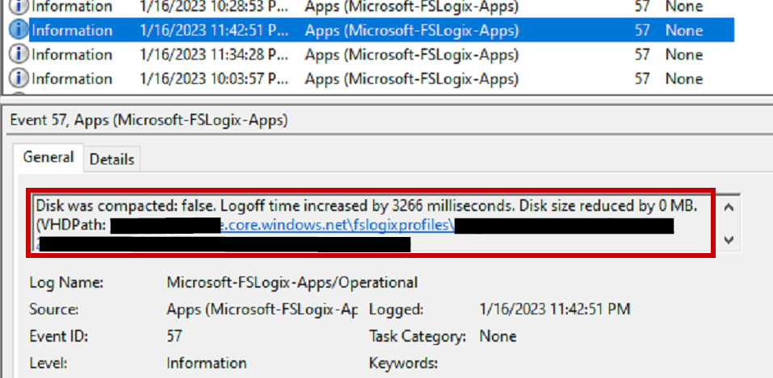
Task: Click the info icon on the 11:34:28 event row
Action: (x=19, y=55)
